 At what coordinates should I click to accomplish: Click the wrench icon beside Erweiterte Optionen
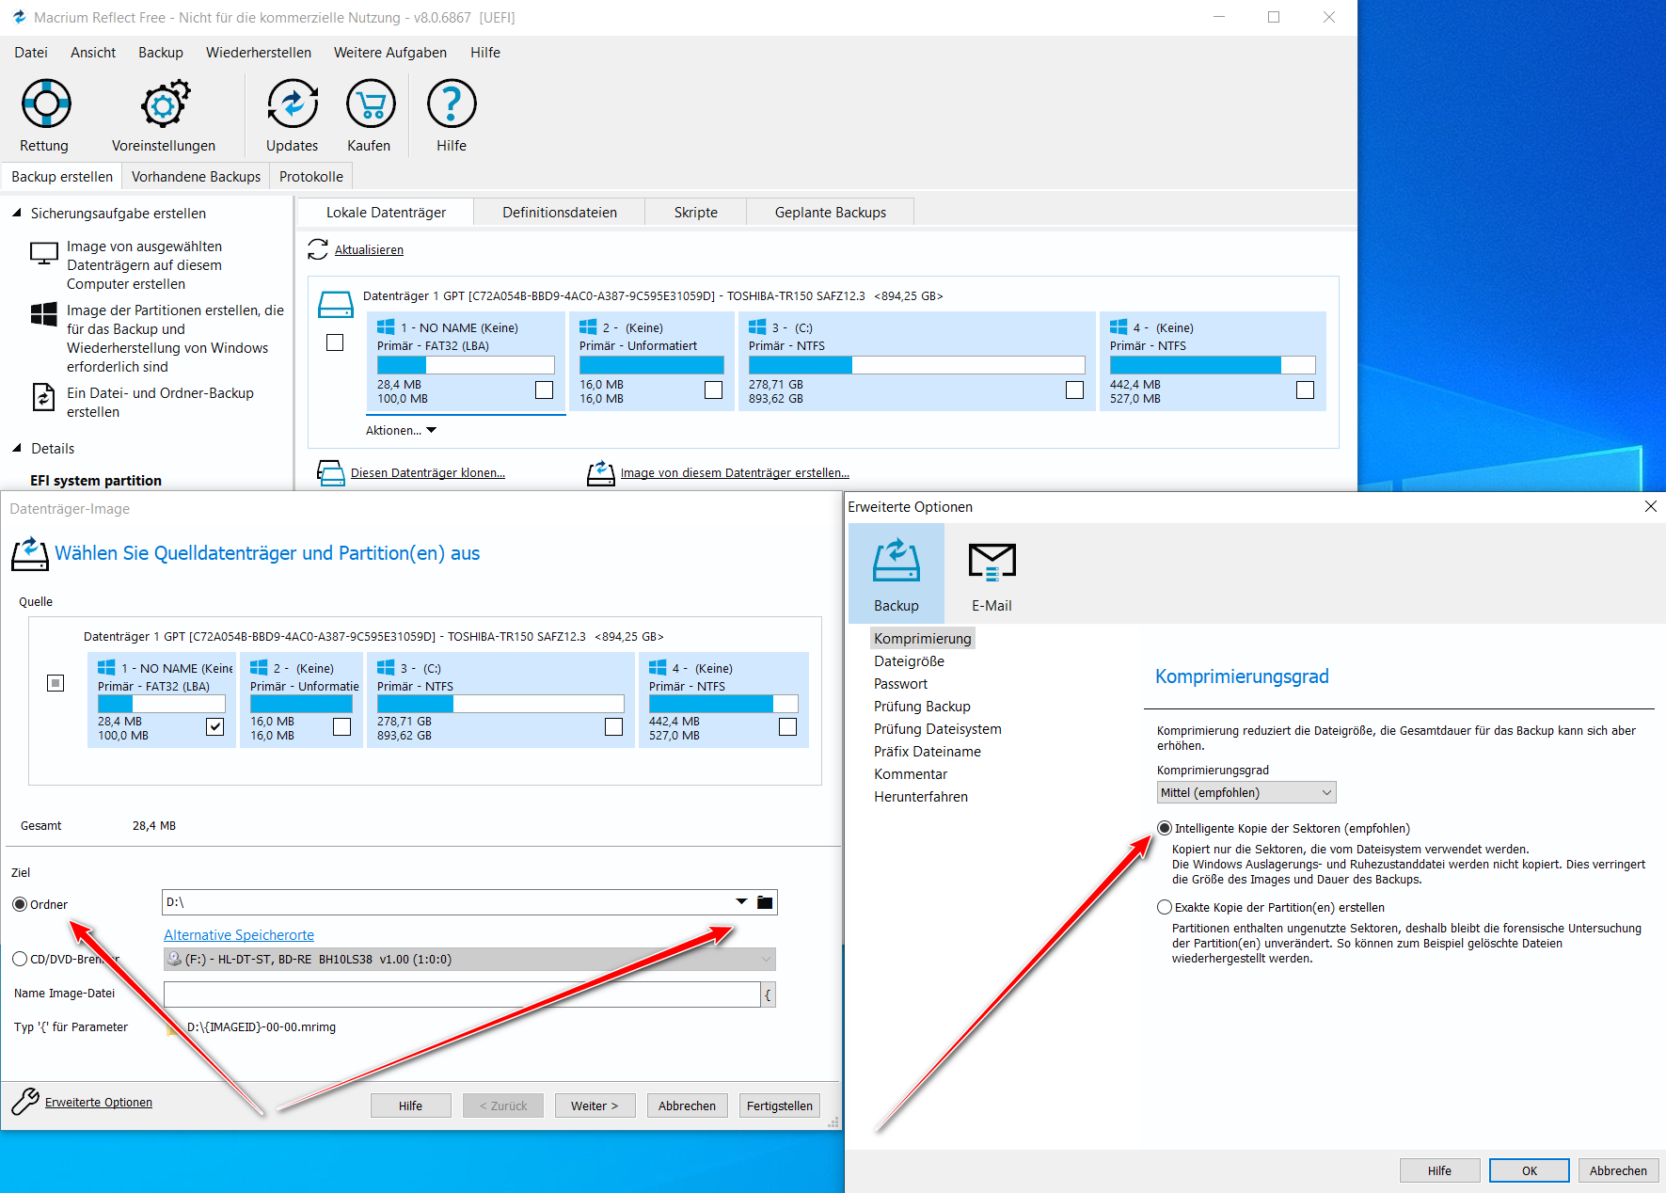(25, 1102)
